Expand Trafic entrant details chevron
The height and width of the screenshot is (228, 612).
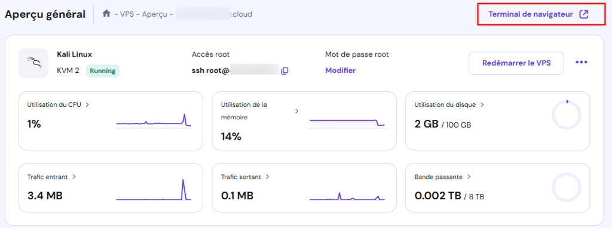point(74,177)
